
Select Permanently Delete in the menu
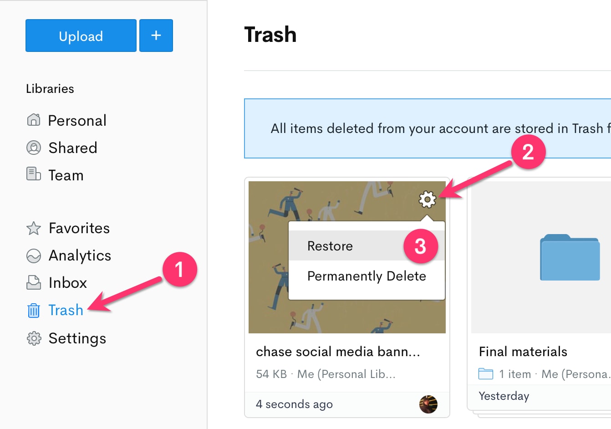pos(367,276)
